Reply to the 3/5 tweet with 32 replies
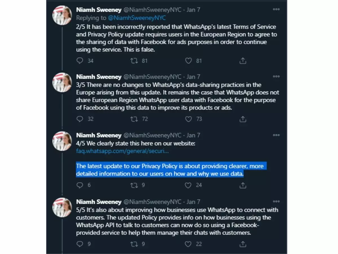Image resolution: width=338 pixels, height=254 pixels. pyautogui.click(x=80, y=119)
